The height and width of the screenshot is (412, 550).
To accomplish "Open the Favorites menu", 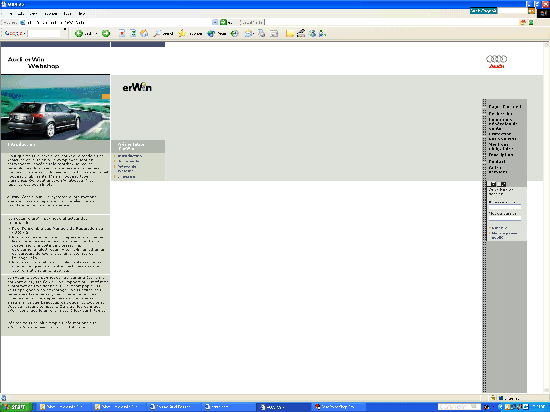I will tap(50, 13).
